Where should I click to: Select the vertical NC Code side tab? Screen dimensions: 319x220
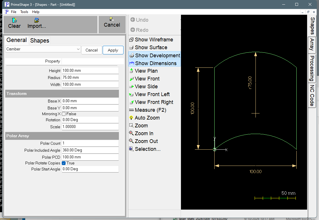pyautogui.click(x=312, y=96)
